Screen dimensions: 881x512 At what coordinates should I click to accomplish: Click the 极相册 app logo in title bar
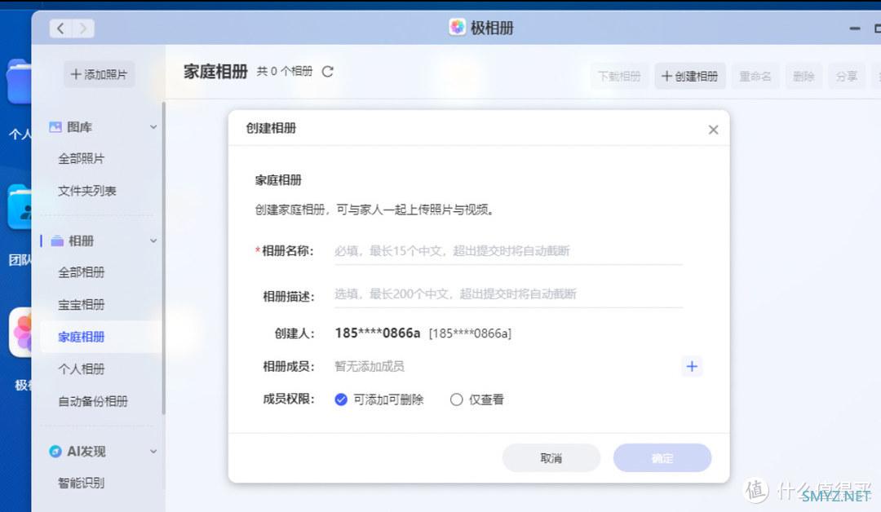pyautogui.click(x=457, y=27)
